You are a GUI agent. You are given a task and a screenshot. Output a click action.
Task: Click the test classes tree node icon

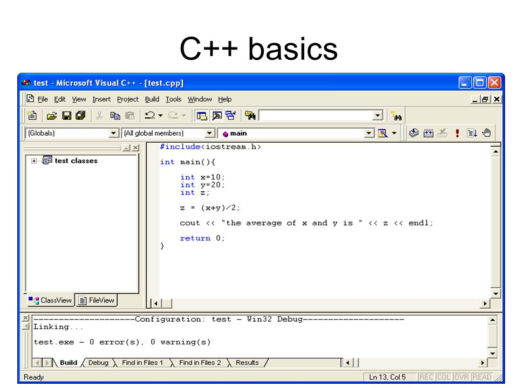pyautogui.click(x=47, y=161)
